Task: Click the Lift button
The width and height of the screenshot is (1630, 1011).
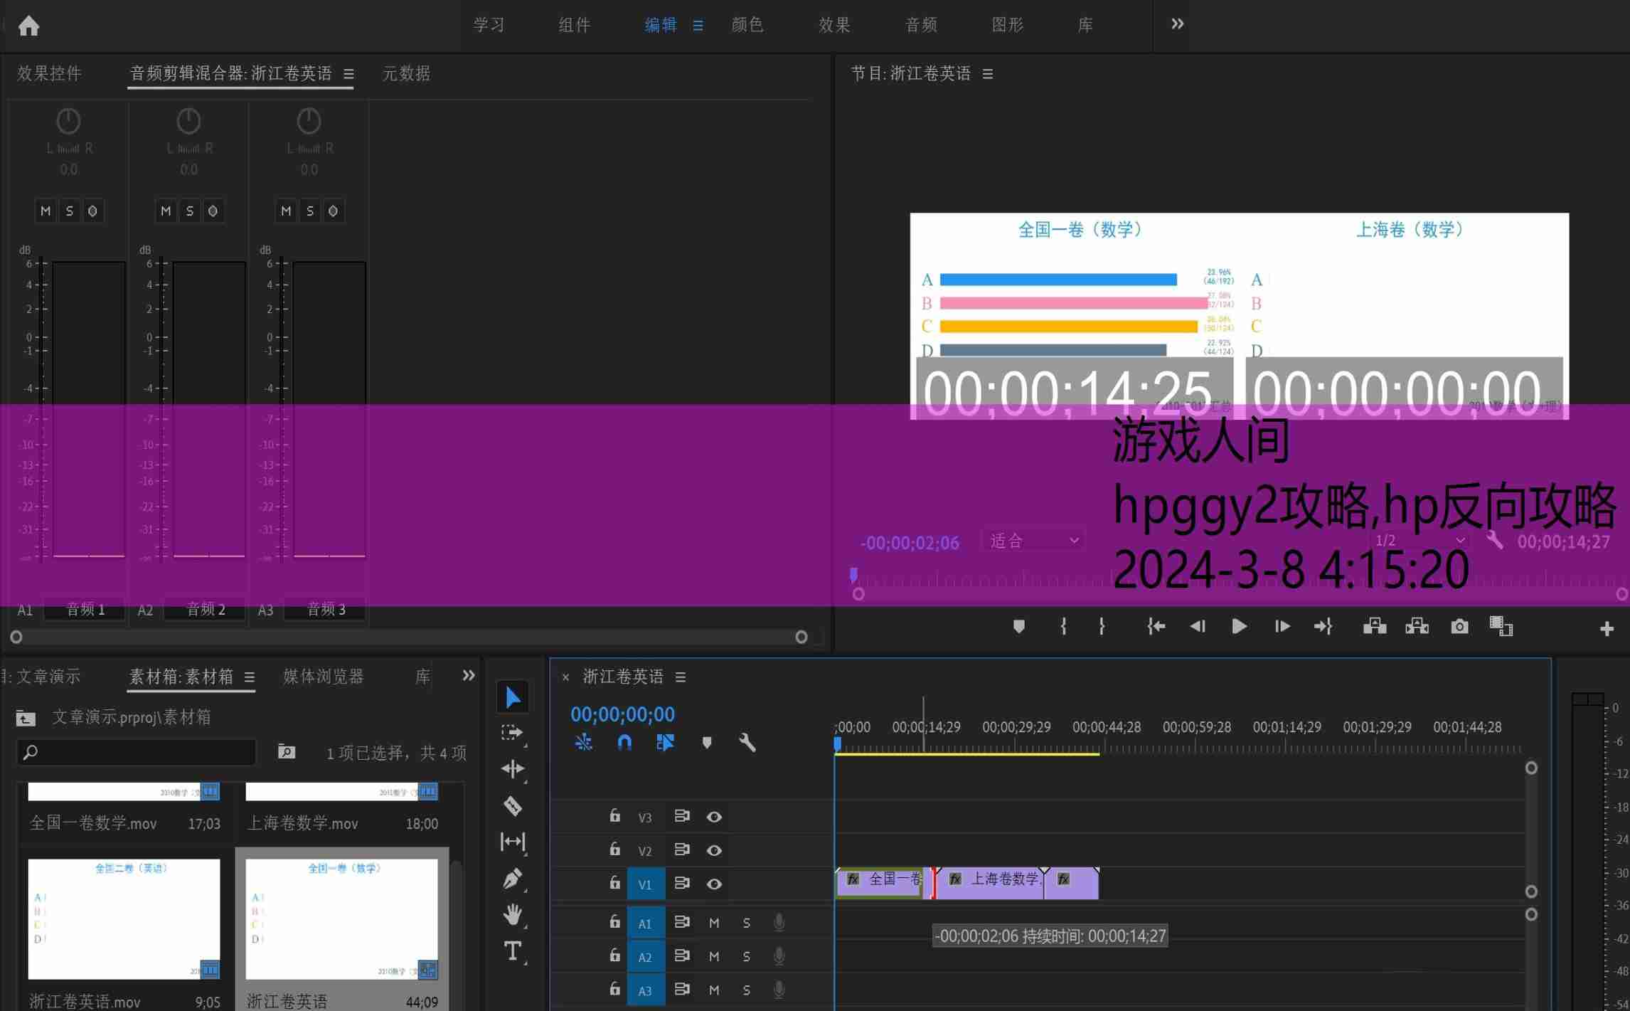Action: 1375,627
